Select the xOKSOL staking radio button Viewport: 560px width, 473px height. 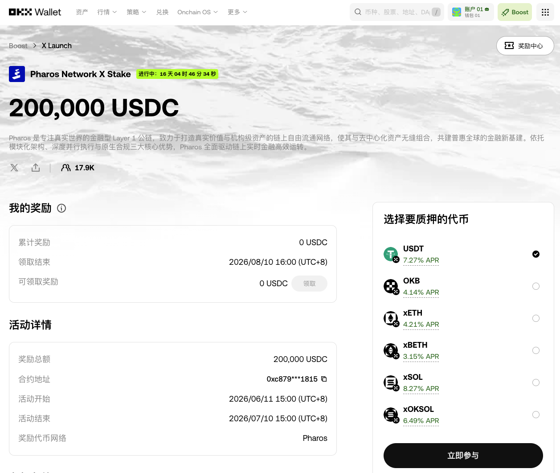pyautogui.click(x=536, y=415)
